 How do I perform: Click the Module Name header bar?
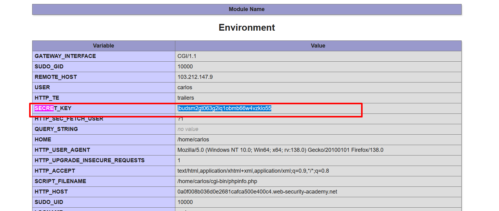[x=246, y=9]
